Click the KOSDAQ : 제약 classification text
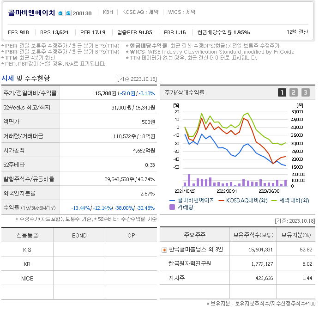The width and height of the screenshot is (319, 311). (x=140, y=12)
